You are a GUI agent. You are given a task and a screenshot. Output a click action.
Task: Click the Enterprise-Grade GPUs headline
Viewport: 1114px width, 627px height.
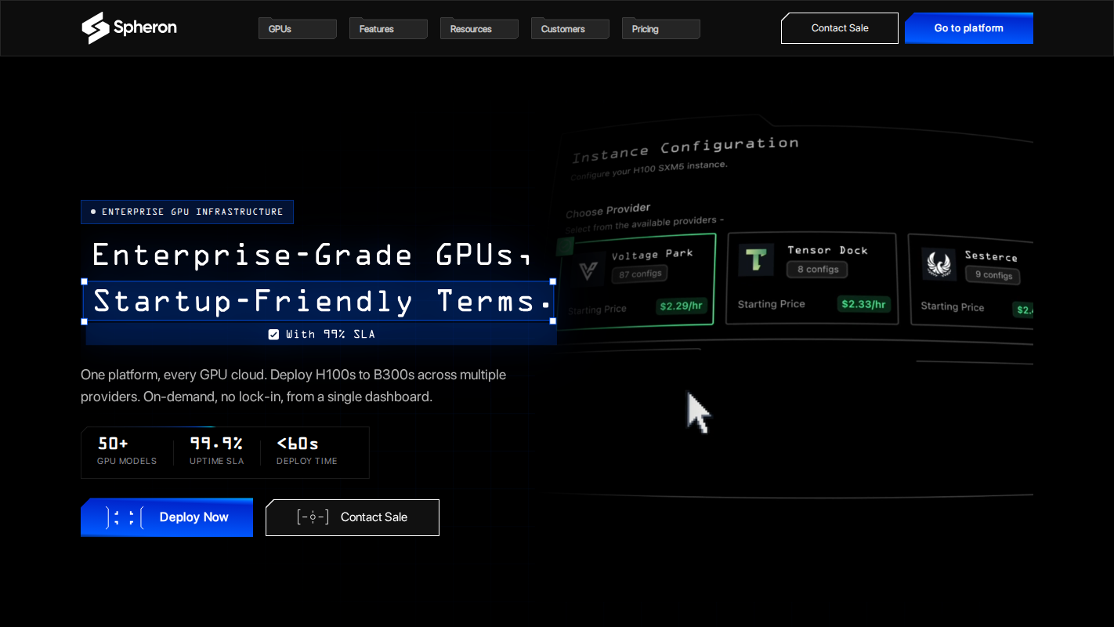(312, 256)
